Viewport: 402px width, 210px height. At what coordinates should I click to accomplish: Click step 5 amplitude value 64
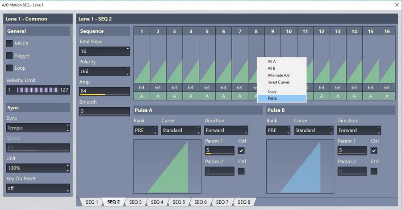207,88
